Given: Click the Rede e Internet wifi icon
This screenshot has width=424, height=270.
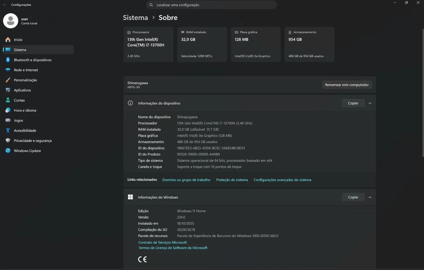Looking at the screenshot, I should (x=8, y=70).
